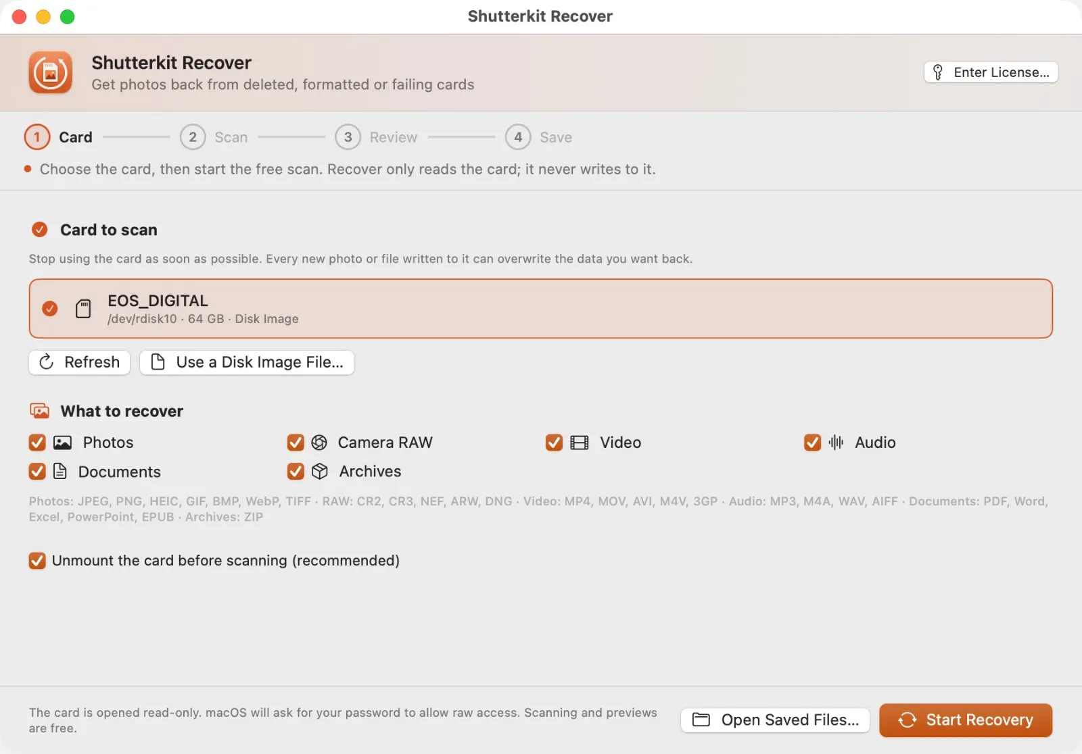
Task: Choose Use a Disk Image File
Action: pyautogui.click(x=247, y=362)
